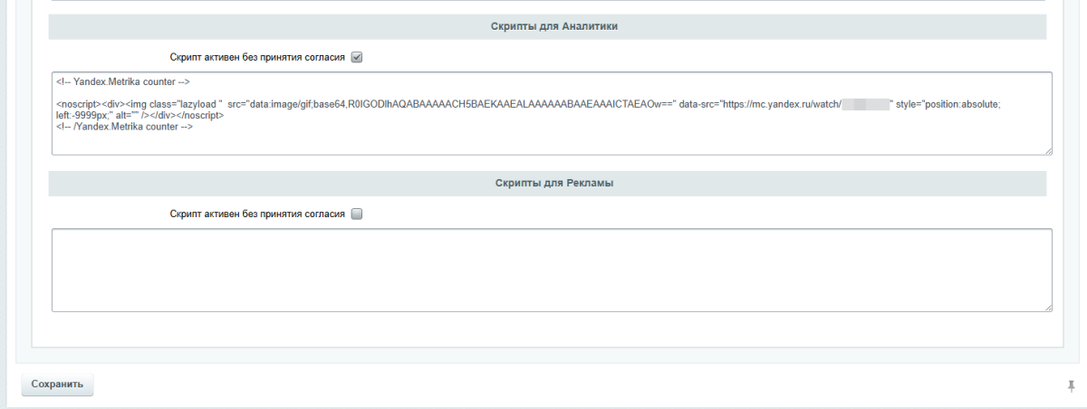Click the resize grip of the analytics script textarea
The image size is (1087, 409).
coord(1047,150)
